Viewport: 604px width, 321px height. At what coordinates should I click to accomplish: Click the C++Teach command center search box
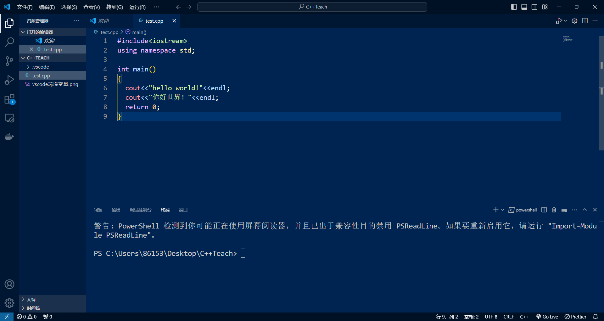[x=312, y=7]
